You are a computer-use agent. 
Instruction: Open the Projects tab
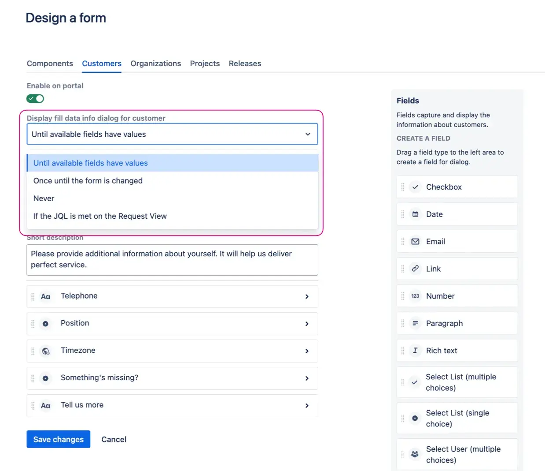pos(205,64)
